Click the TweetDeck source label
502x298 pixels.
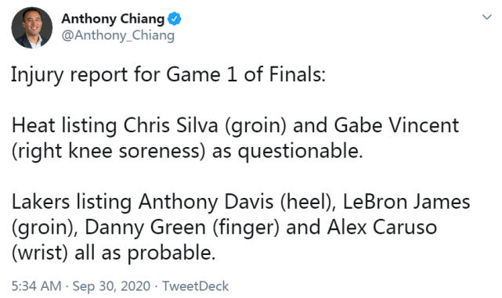coord(195,286)
